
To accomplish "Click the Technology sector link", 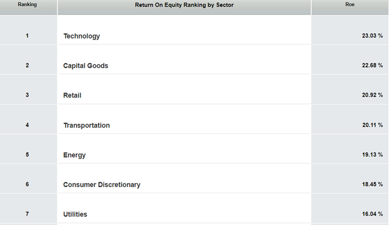I will pos(82,36).
